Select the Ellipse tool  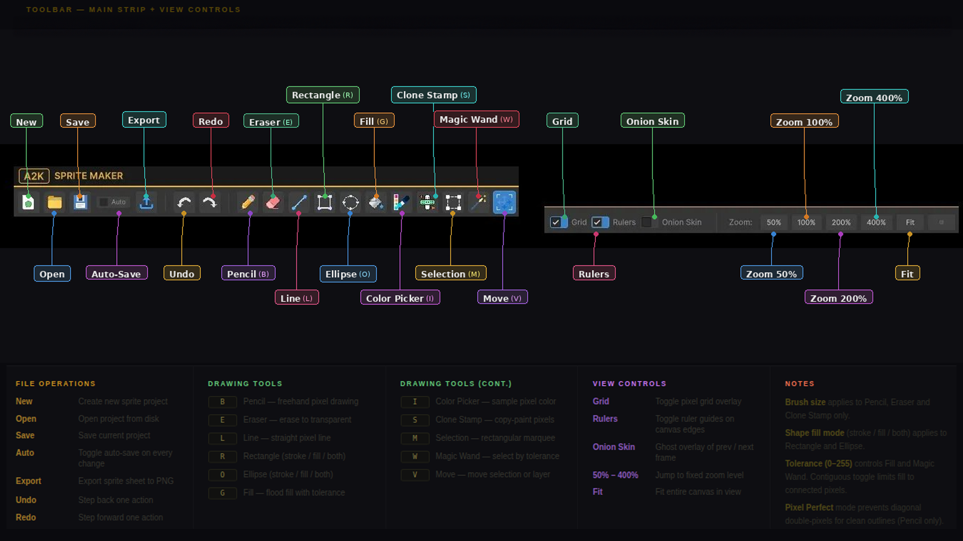[x=350, y=202]
